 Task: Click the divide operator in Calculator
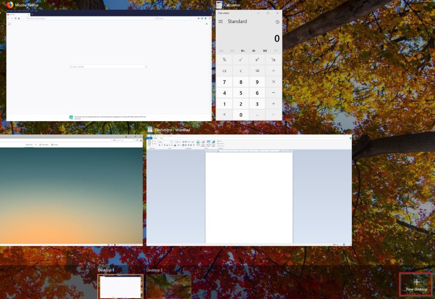[x=273, y=71]
